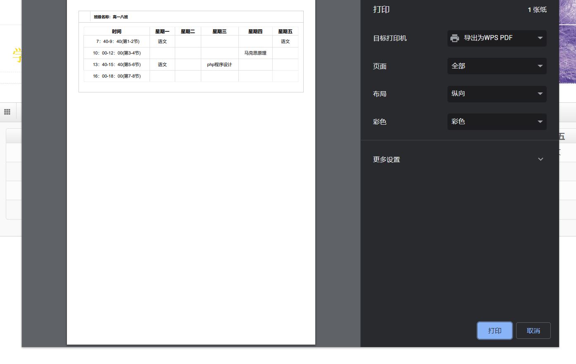Click the blue 打印 (Print) button

[495, 331]
